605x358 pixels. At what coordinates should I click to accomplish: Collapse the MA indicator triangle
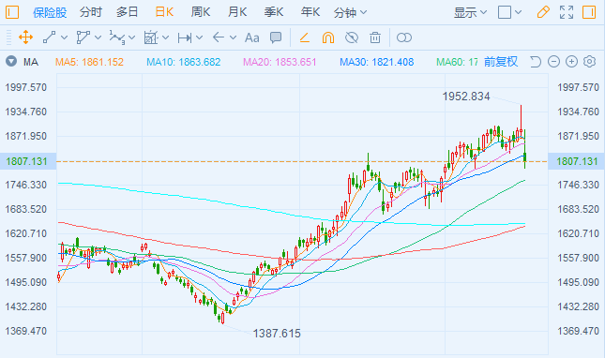(11, 61)
